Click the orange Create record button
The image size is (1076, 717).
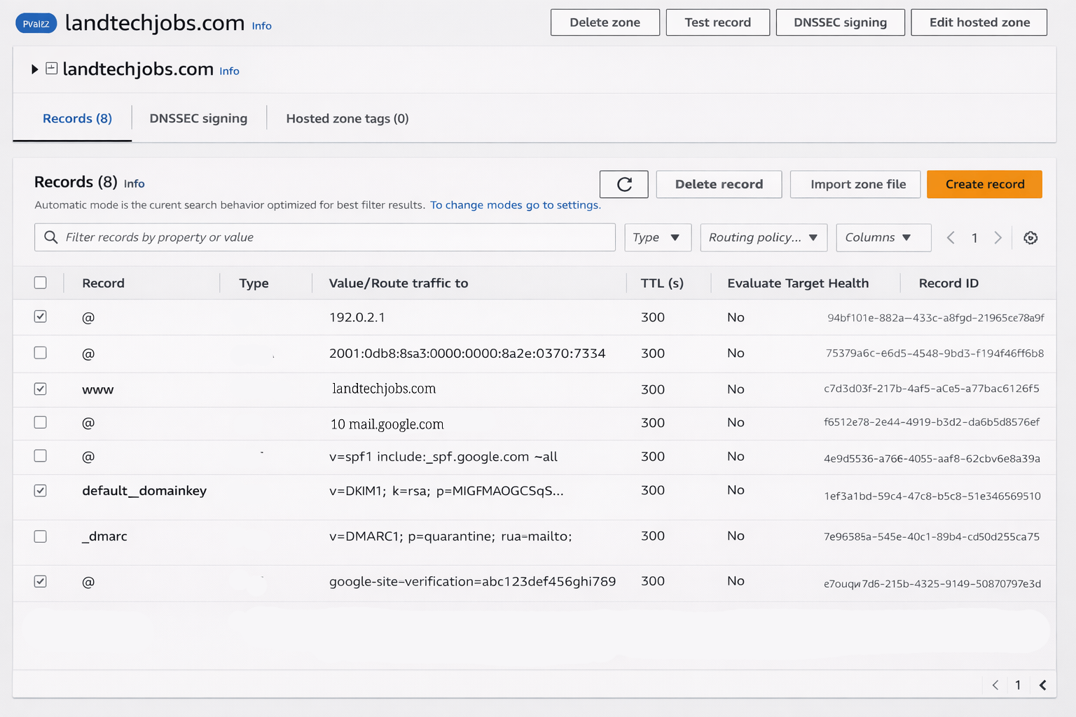tap(984, 184)
